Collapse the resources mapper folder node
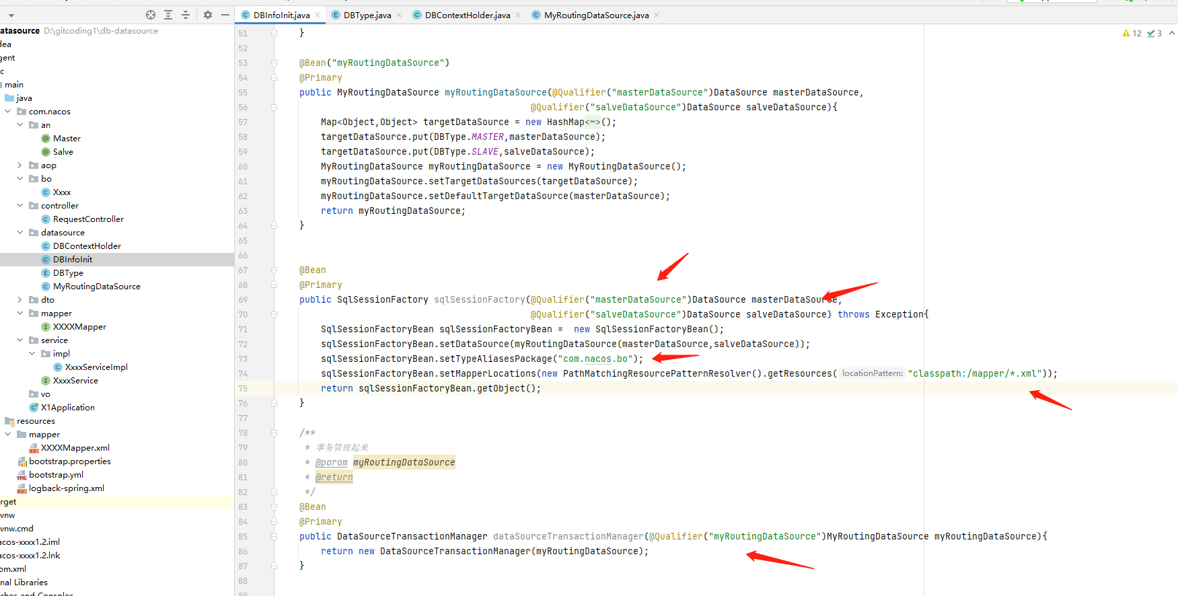The height and width of the screenshot is (596, 1178). point(8,435)
